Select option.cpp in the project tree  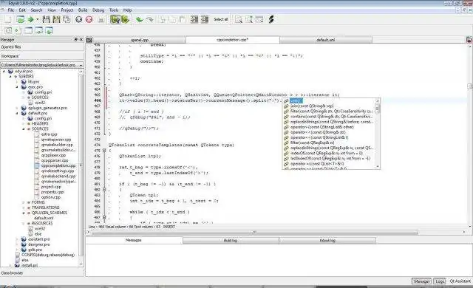pyautogui.click(x=51, y=197)
